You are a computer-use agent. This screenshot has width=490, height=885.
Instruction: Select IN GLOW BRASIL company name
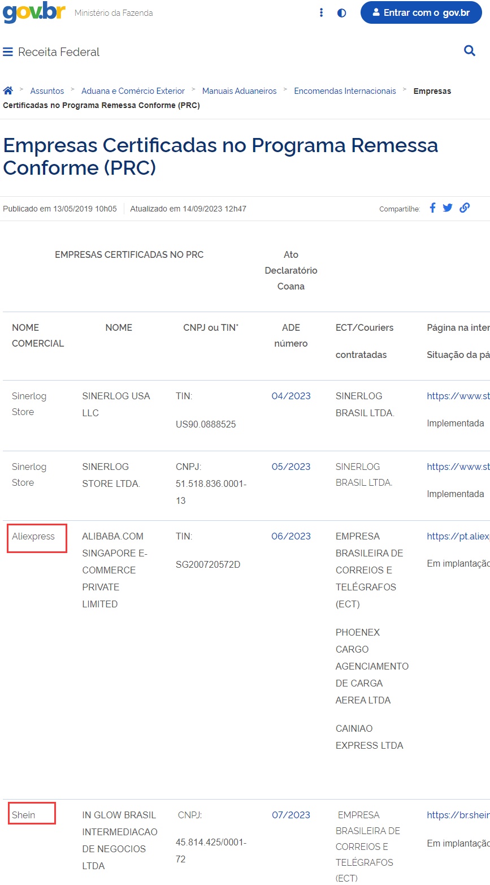pyautogui.click(x=120, y=840)
